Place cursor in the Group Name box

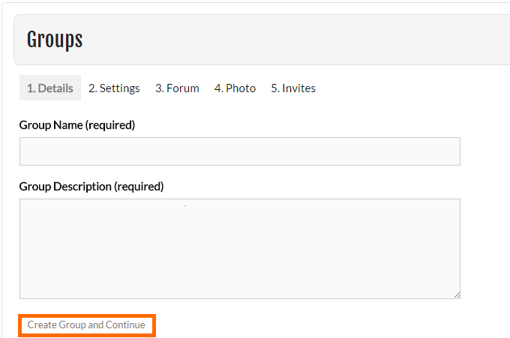240,151
